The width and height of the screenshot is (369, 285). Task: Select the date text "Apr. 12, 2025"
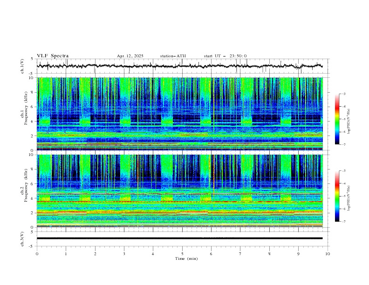pos(130,56)
